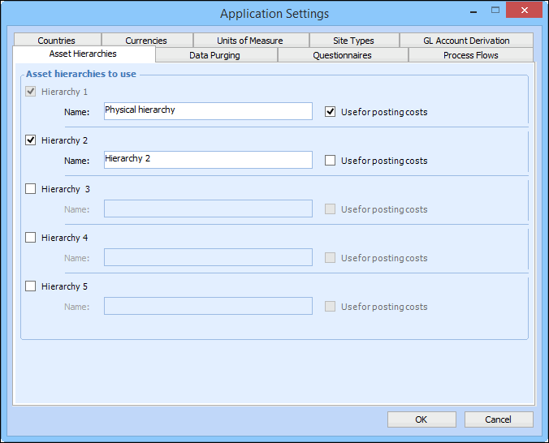Enable the Hierarchy 3 checkbox
Image resolution: width=549 pixels, height=443 pixels.
coord(31,189)
